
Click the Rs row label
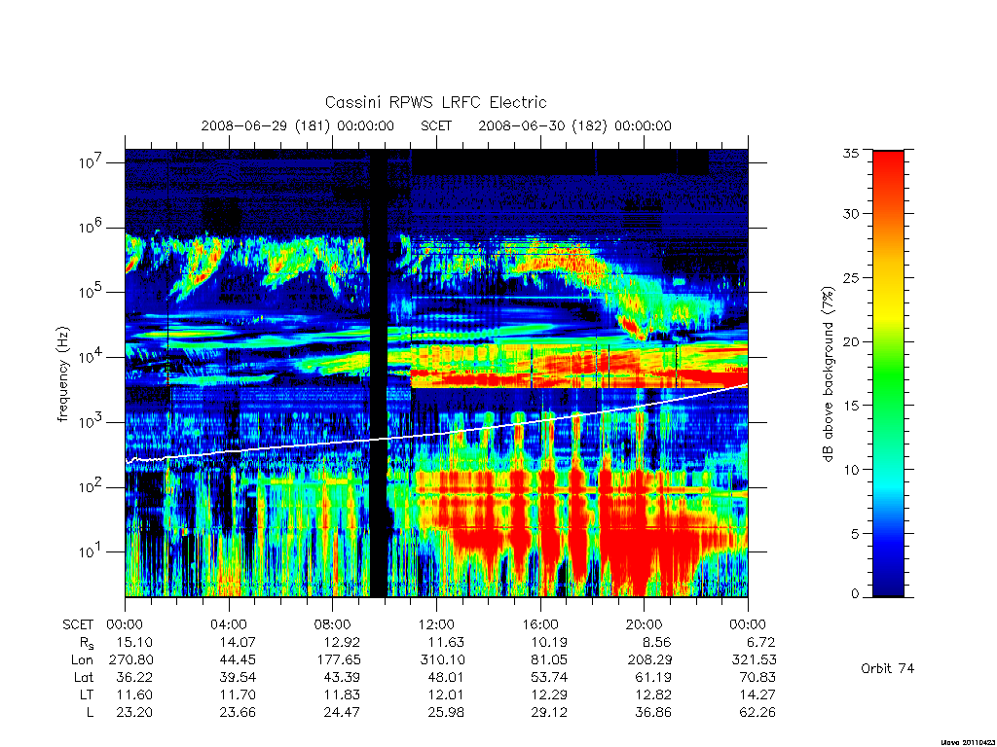point(87,644)
